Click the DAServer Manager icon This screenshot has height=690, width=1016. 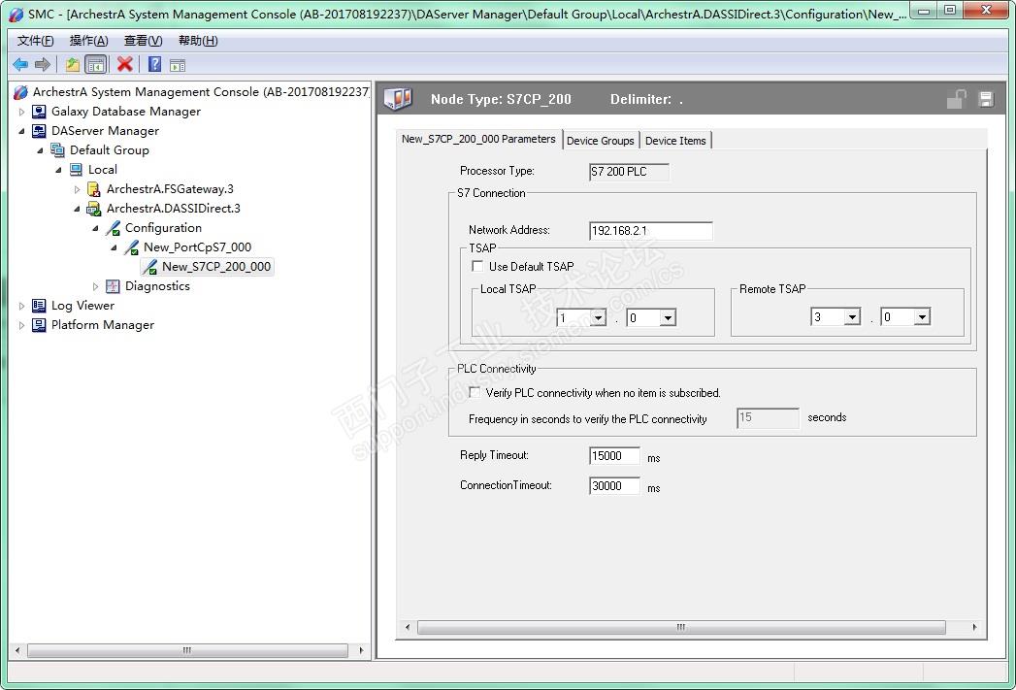coord(39,131)
